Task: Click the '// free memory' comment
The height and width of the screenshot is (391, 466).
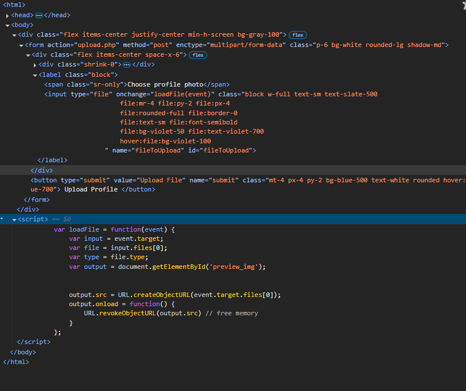Action: (232, 313)
